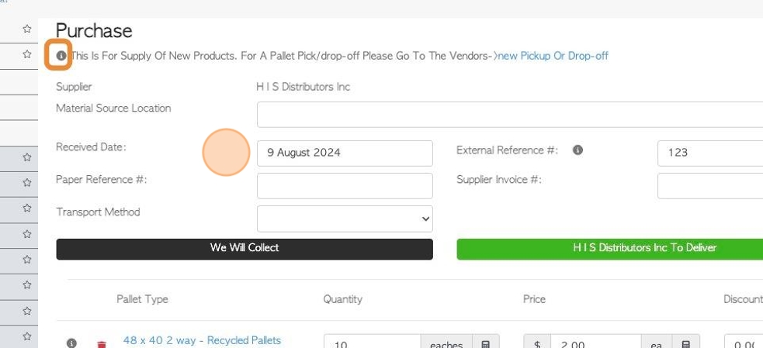763x348 pixels.
Task: Choose H I S Distributors Inc To Deliver
Action: pos(610,249)
